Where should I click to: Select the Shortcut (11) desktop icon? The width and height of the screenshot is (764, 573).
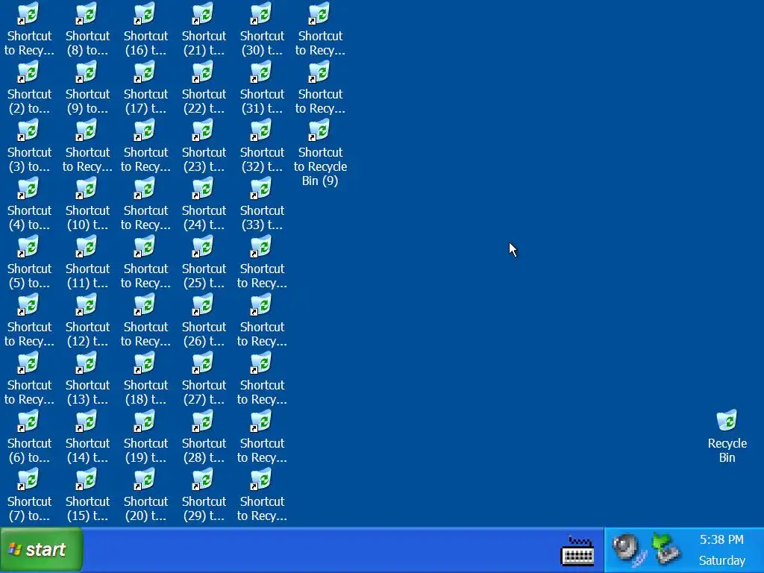(88, 263)
